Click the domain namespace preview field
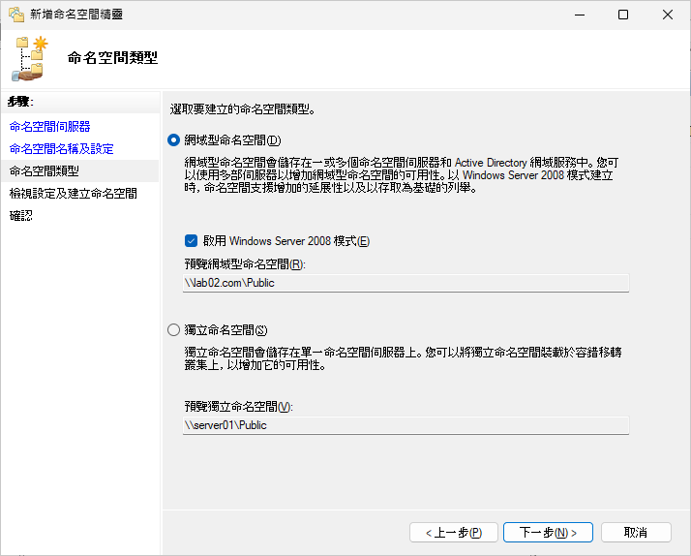The width and height of the screenshot is (691, 556). [x=406, y=283]
